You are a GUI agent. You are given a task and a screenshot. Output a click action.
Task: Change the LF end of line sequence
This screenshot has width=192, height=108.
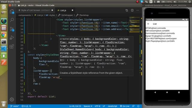coord(104,106)
